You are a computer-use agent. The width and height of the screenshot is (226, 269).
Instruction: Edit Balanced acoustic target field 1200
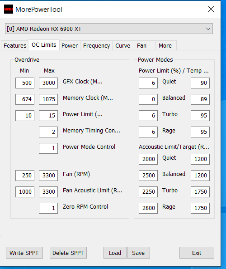[x=200, y=176]
